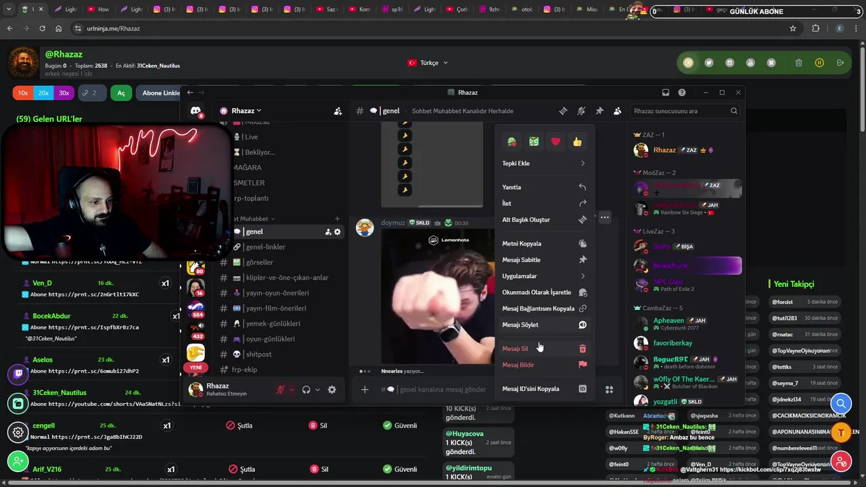Click the Güvenli button in Arif_V216 row
866x487 pixels.
[400, 469]
